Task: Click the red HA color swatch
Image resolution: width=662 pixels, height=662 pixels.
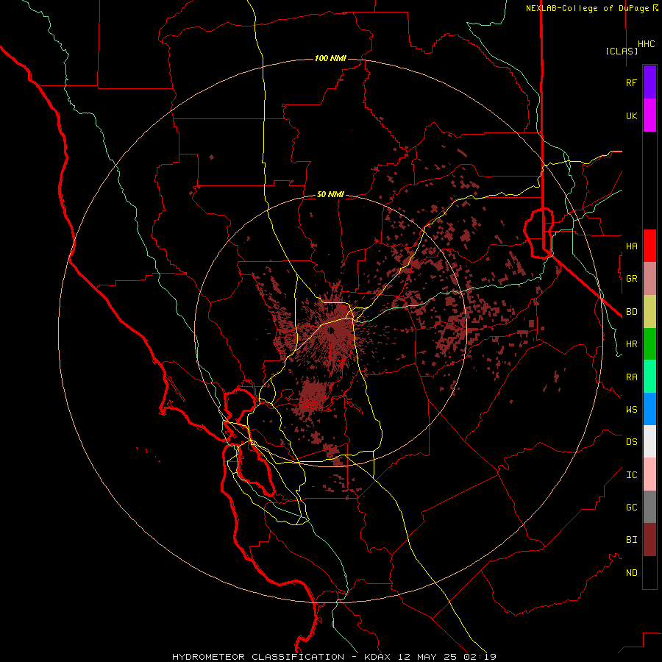Action: click(x=649, y=246)
